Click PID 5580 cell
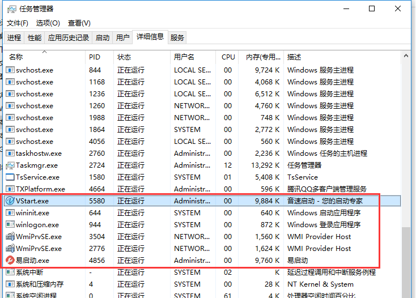Viewport: 416px width, 298px height. pyautogui.click(x=97, y=201)
